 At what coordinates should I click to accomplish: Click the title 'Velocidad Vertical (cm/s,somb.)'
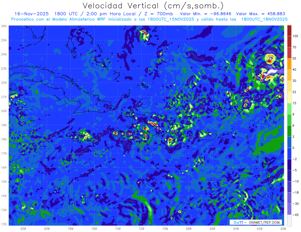point(153,6)
